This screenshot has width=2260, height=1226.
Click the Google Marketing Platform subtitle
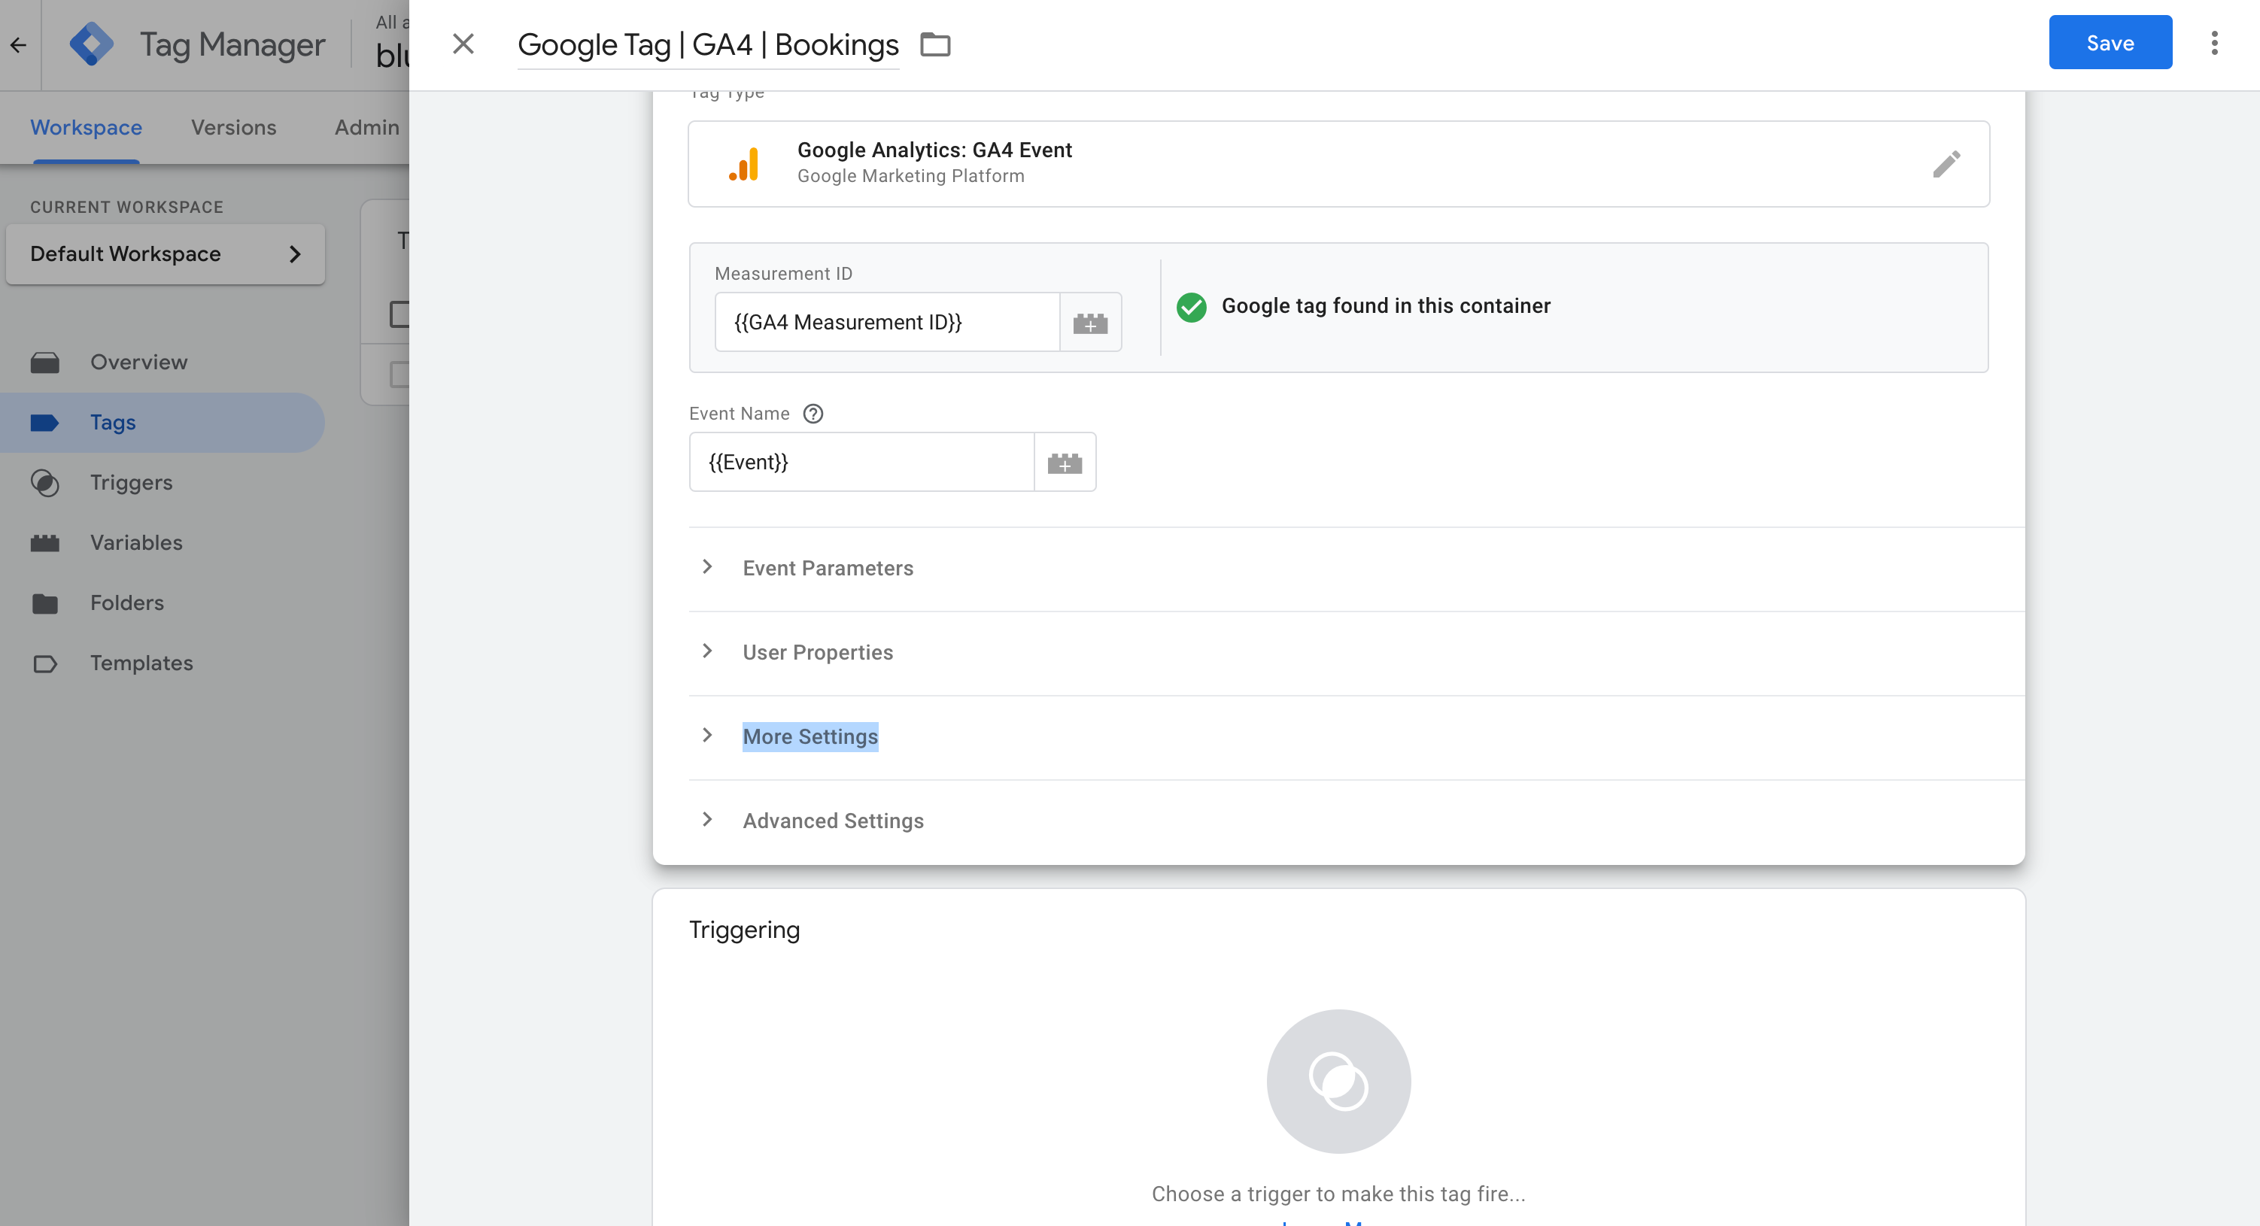tap(910, 176)
